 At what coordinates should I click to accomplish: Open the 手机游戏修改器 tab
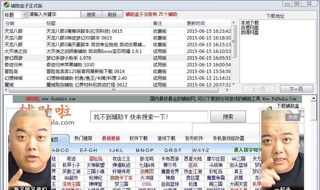tap(228, 138)
